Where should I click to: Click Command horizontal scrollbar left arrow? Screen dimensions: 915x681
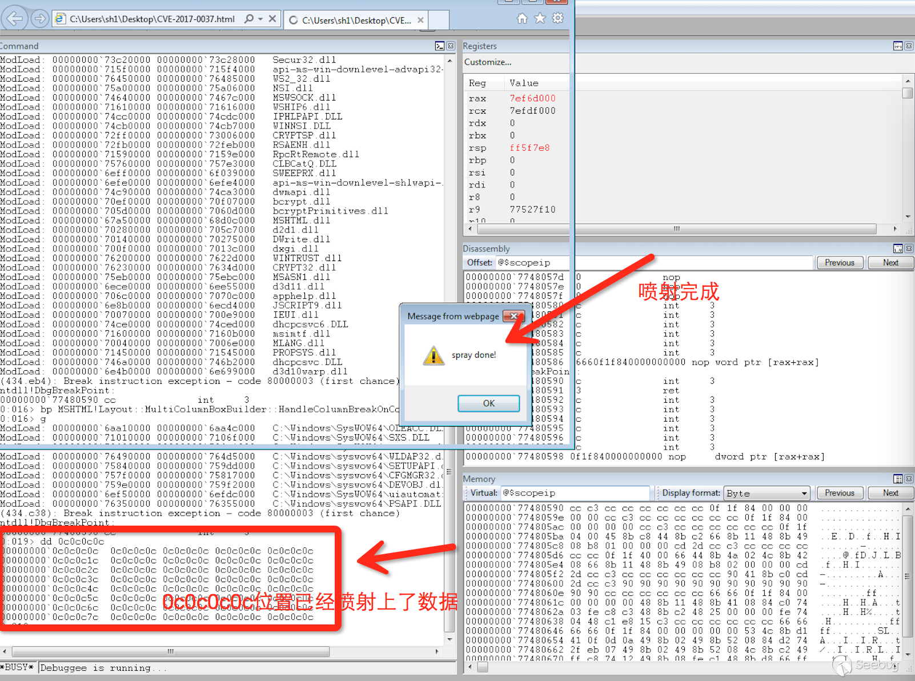point(5,651)
